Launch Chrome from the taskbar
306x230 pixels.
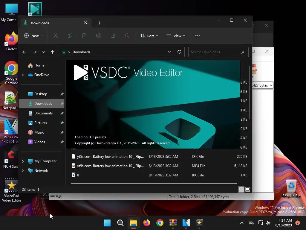(x=160, y=223)
